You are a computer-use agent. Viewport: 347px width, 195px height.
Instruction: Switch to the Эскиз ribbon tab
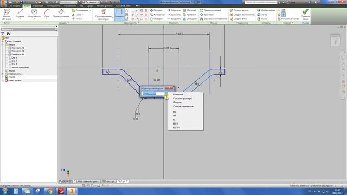pyautogui.click(x=27, y=6)
